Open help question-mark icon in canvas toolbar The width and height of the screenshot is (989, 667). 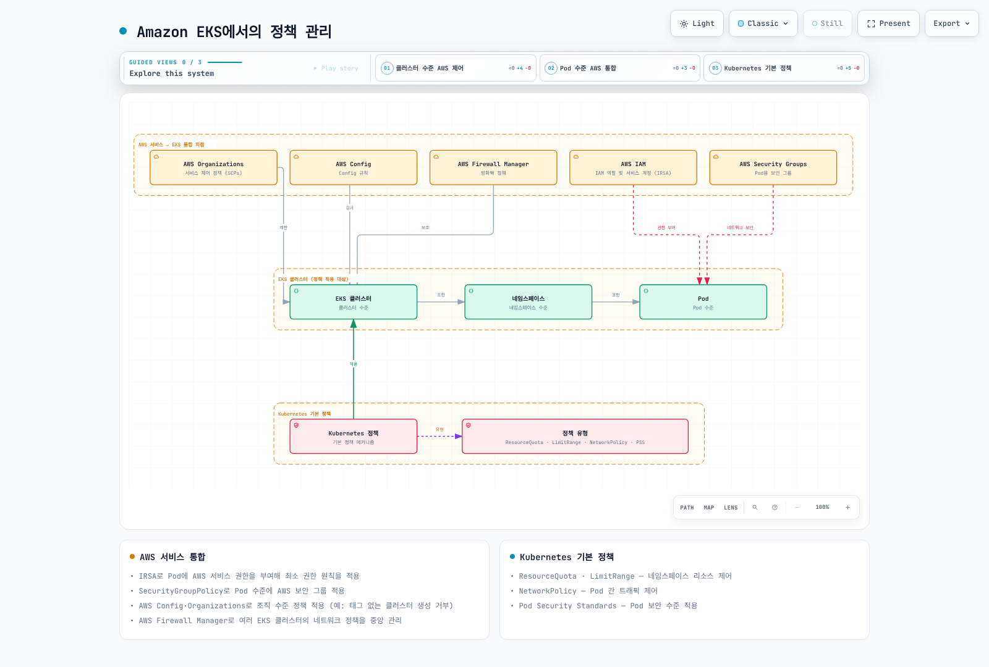[x=775, y=508]
